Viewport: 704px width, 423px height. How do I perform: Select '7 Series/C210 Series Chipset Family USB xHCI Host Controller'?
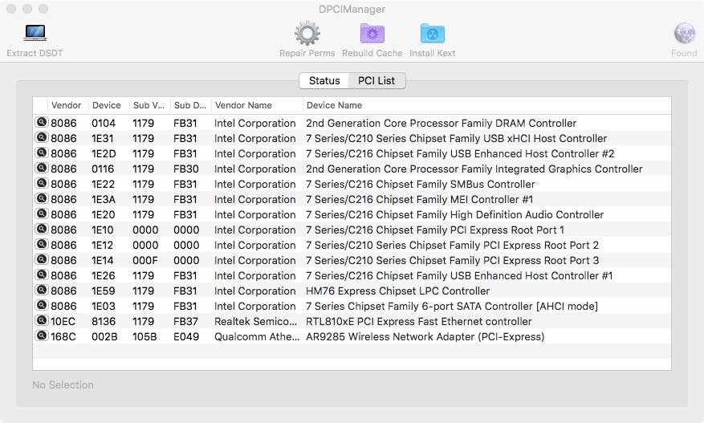[x=456, y=138]
